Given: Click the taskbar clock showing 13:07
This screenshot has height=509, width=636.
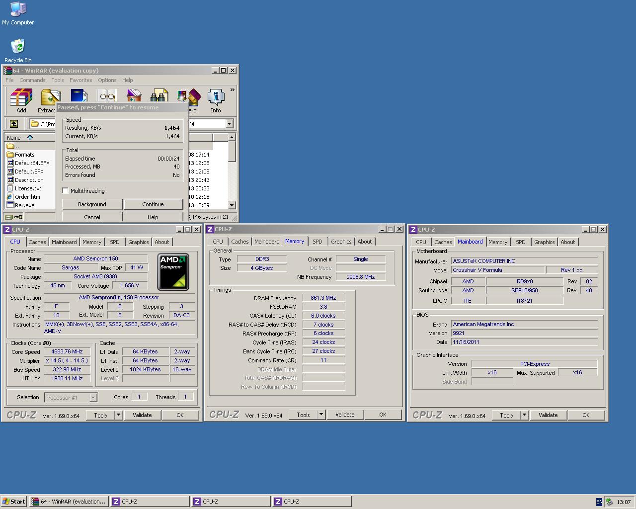Looking at the screenshot, I should point(624,502).
